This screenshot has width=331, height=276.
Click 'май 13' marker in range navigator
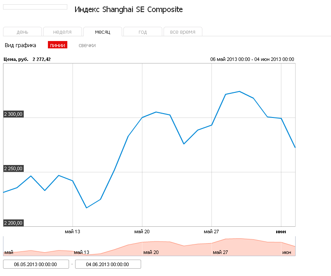pyautogui.click(x=82, y=252)
